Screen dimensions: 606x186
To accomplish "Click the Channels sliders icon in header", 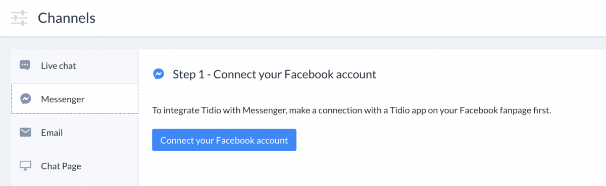I will (19, 18).
